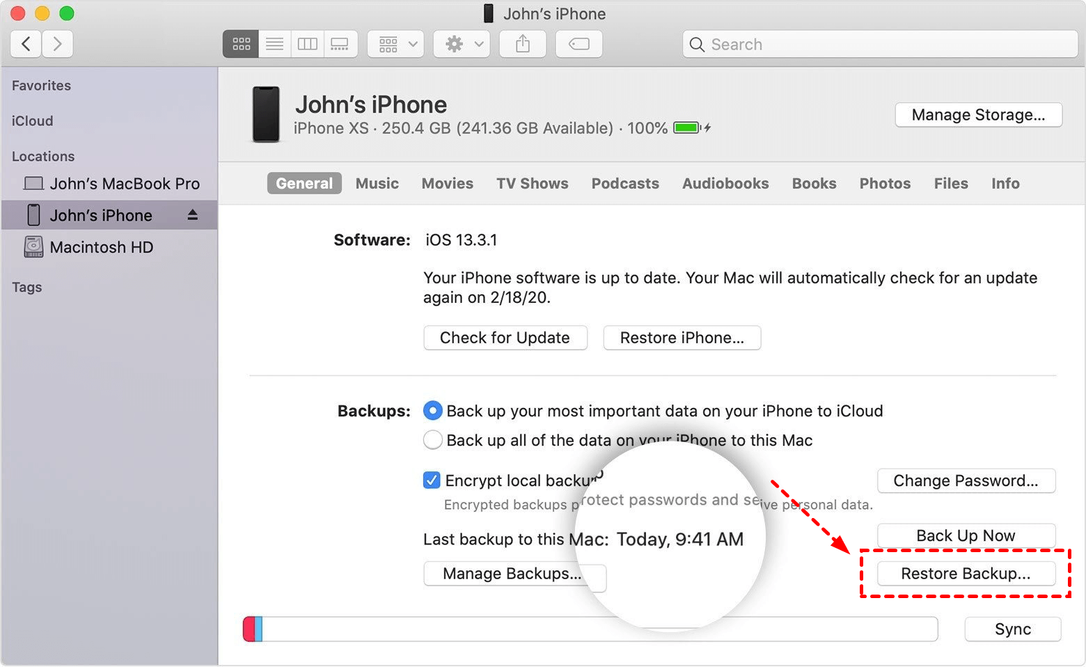Click the 'Today, 9:41 AM' backup time
Viewport: 1086px width, 667px height.
click(680, 539)
